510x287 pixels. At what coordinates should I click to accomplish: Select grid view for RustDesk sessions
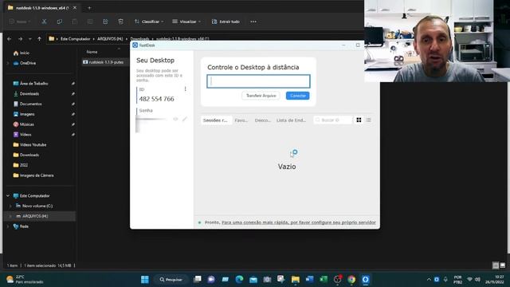pyautogui.click(x=359, y=120)
